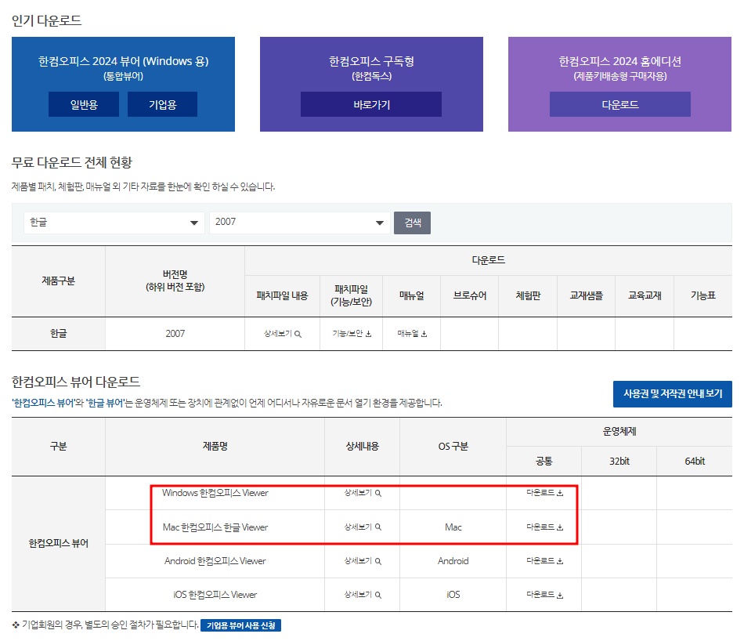
Task: Expand the 한글 product dropdown
Action: tap(114, 223)
